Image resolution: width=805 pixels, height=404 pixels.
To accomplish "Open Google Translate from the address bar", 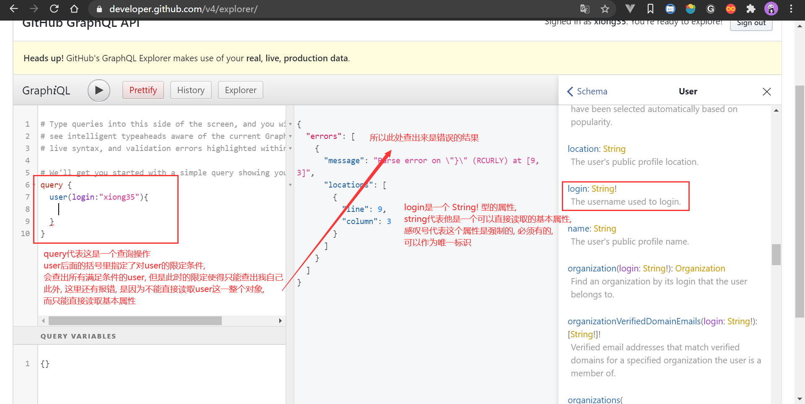I will coord(585,8).
